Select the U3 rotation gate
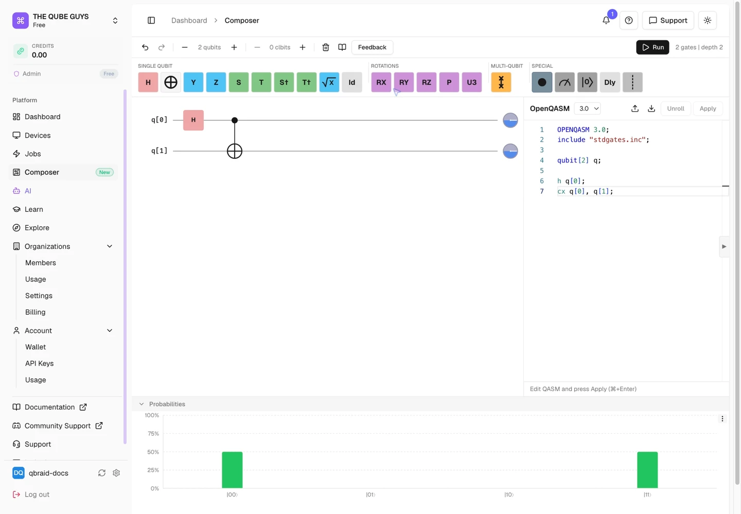 tap(472, 82)
